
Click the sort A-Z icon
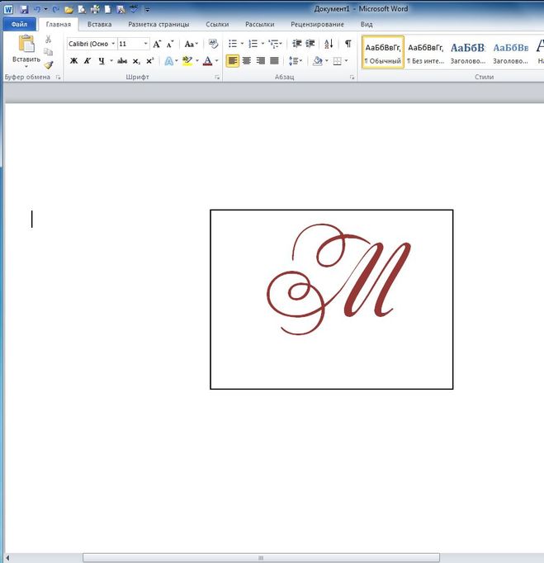click(329, 44)
